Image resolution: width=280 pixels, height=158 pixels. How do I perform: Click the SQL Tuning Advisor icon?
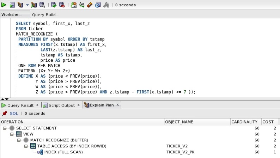pos(42,5)
